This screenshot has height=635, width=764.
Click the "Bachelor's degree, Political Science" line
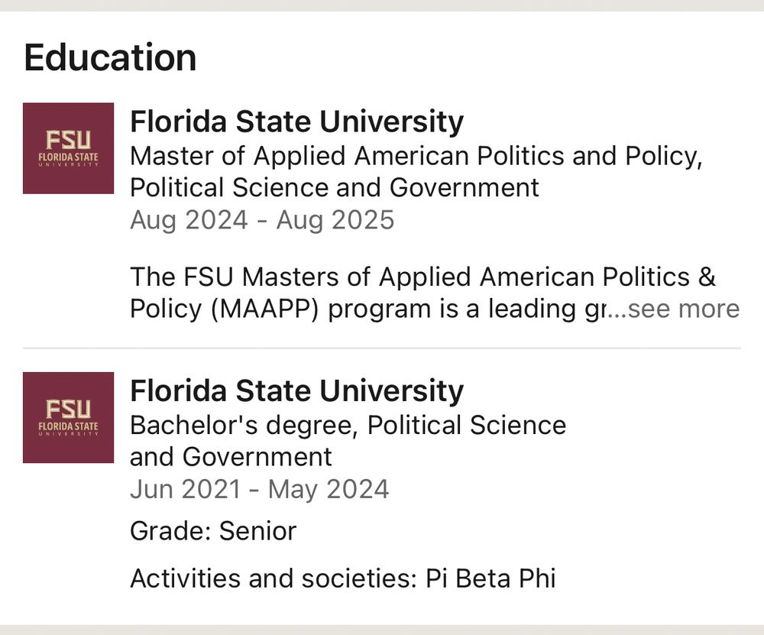348,425
